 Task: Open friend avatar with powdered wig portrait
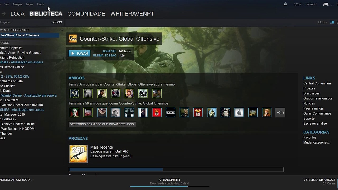point(267,112)
